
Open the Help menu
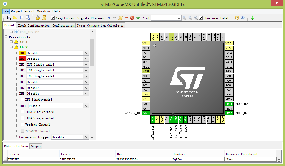click(x=56, y=11)
